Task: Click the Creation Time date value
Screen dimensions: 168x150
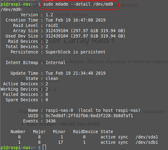Action: click(76, 20)
